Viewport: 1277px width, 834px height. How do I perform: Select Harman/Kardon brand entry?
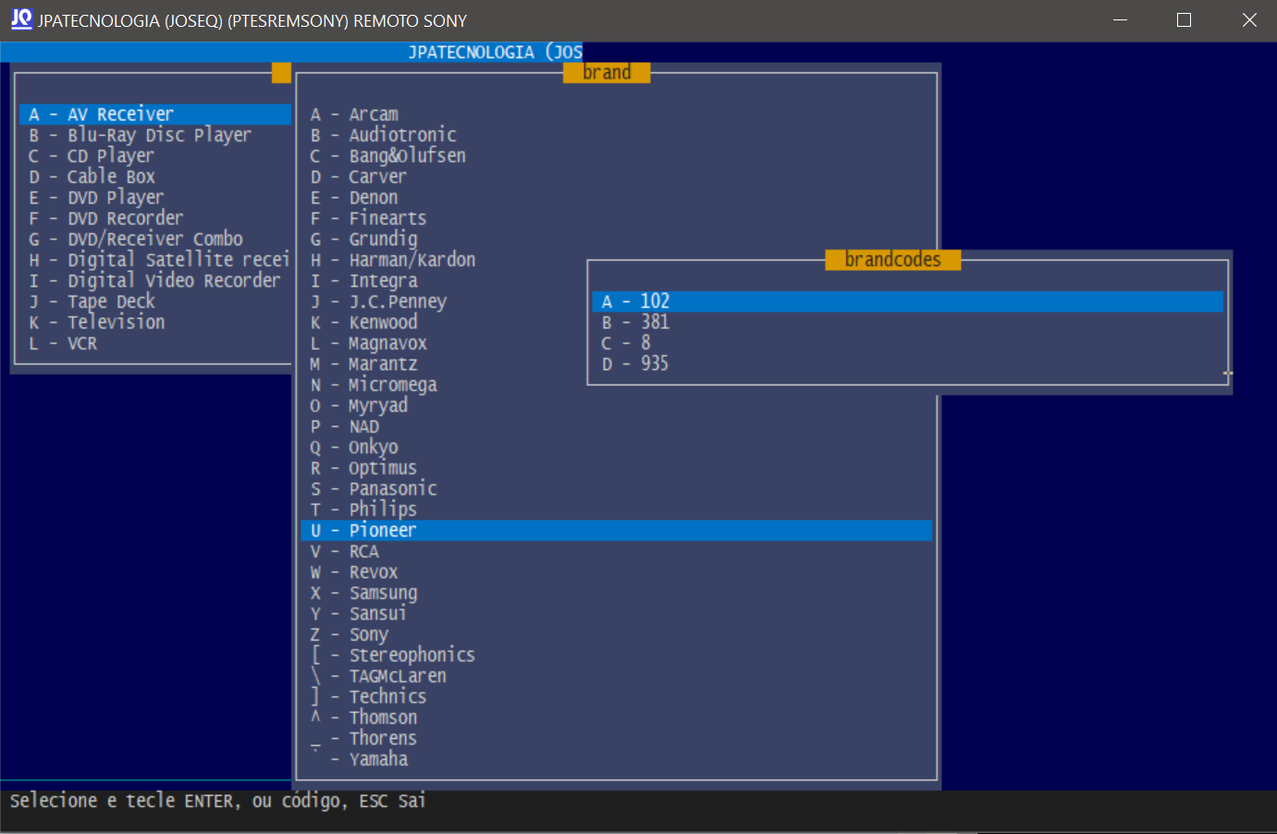[411, 261]
